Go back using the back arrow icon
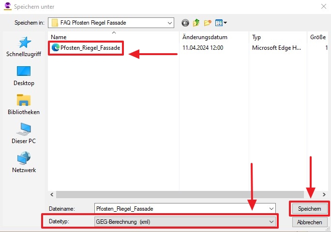331x232 pixels. (185, 23)
